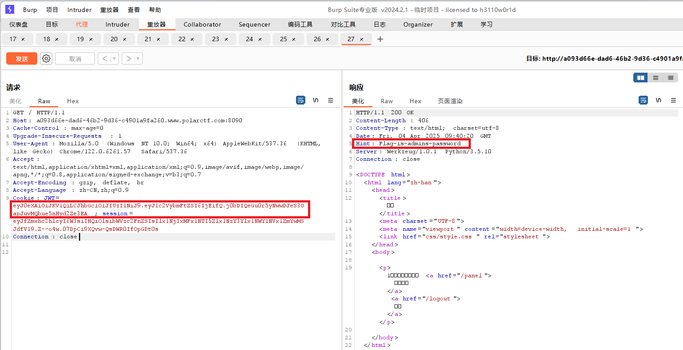Image resolution: width=683 pixels, height=350 pixels.
Task: Select side-by-side layout view
Action: [x=640, y=78]
